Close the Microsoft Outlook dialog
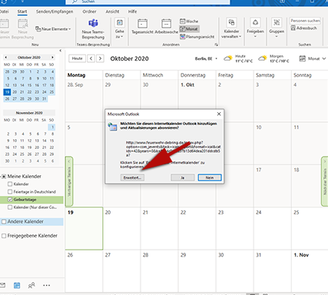 coord(219,114)
